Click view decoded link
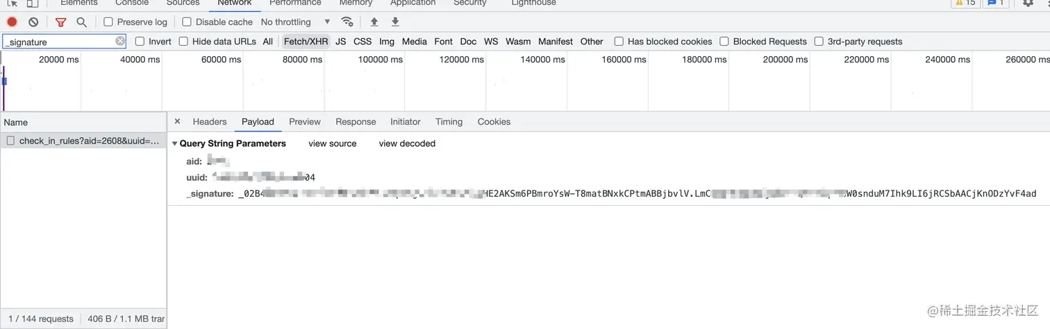Screen dimensions: 1050x329 (x=407, y=144)
